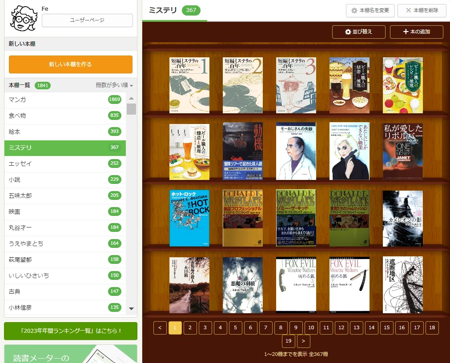Go to page 18 in pagination
Screen dimensions: 450x363
pos(432,328)
